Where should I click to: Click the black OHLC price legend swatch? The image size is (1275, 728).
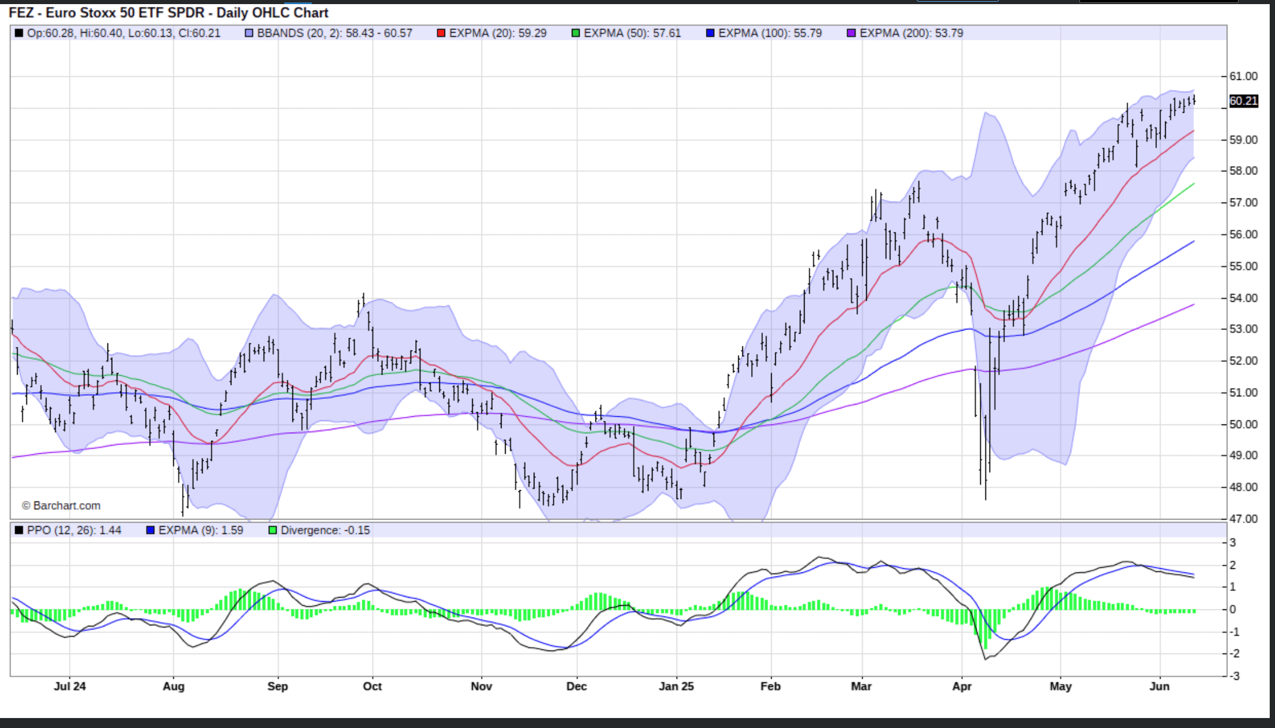coord(19,33)
